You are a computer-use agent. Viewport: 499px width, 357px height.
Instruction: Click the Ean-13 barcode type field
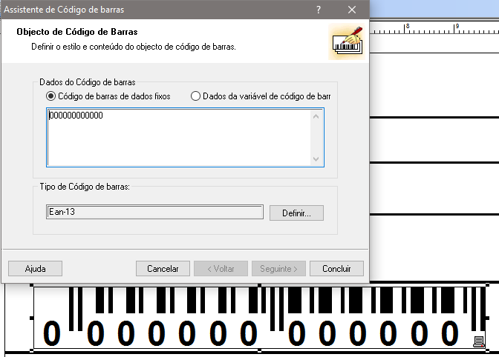tap(154, 212)
